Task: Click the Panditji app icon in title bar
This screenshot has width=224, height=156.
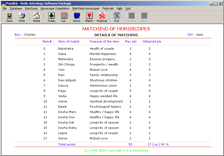Action: (x=3, y=3)
